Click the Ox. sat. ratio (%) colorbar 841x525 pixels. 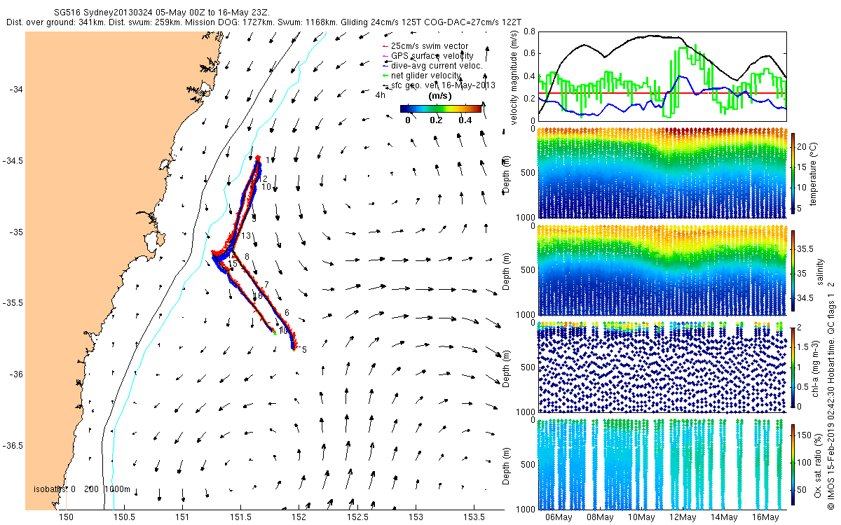(x=793, y=465)
